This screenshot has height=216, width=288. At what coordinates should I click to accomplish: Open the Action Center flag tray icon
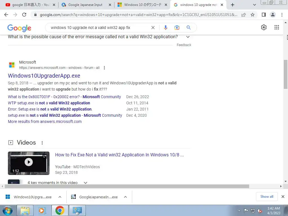[x=246, y=211]
